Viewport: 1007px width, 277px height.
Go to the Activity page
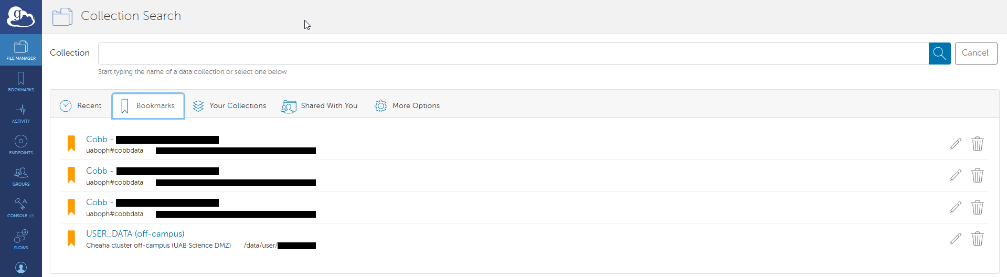[x=21, y=113]
